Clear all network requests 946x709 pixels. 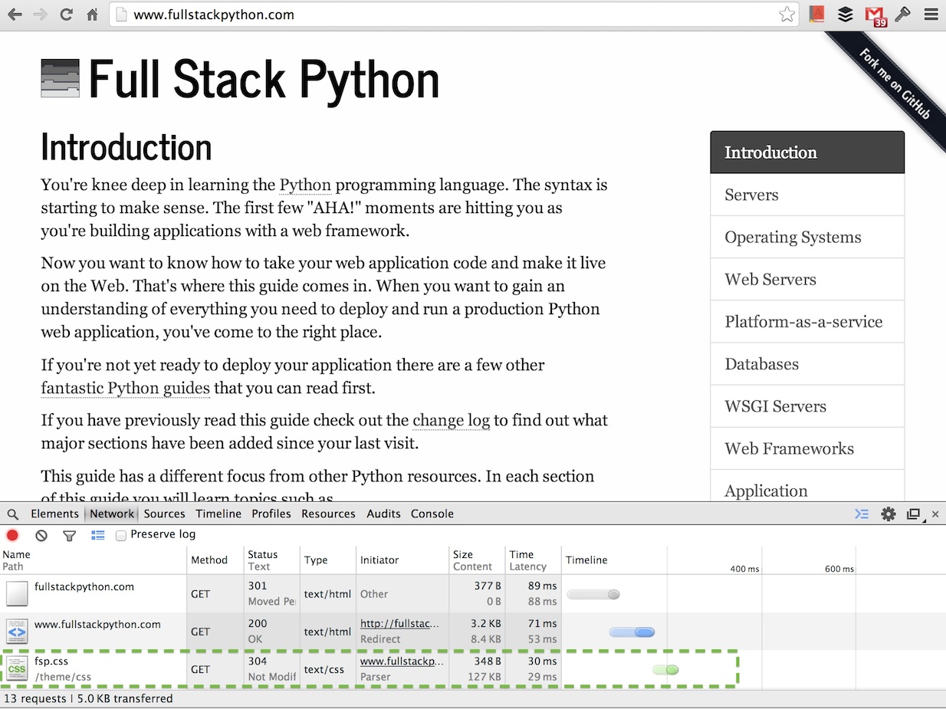point(41,535)
